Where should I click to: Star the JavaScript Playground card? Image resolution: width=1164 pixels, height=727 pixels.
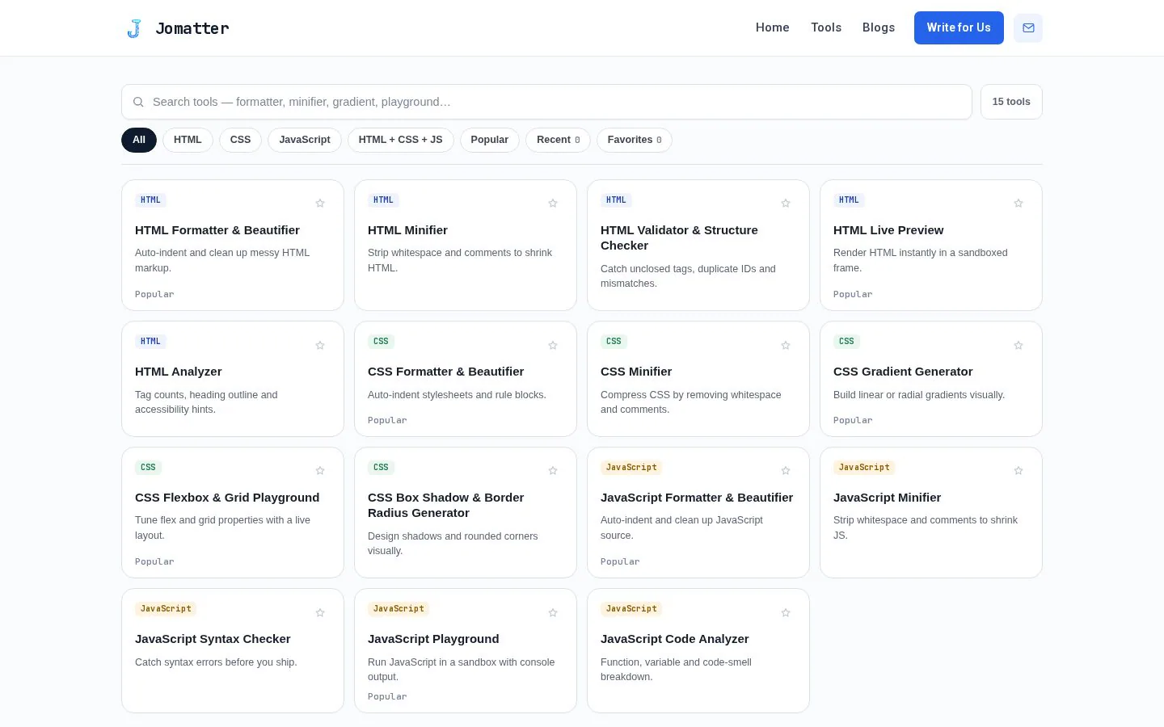tap(553, 613)
